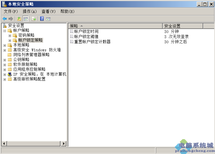This screenshot has height=154, width=215.
Task: Select 网络列表管理器策略 in the tree
Action: tap(31, 55)
